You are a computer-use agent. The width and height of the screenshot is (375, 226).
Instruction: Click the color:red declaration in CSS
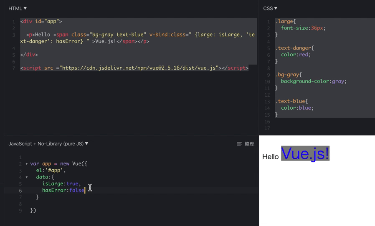tap(296, 55)
